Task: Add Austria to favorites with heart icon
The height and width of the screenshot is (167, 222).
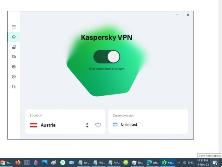Action: point(98,125)
